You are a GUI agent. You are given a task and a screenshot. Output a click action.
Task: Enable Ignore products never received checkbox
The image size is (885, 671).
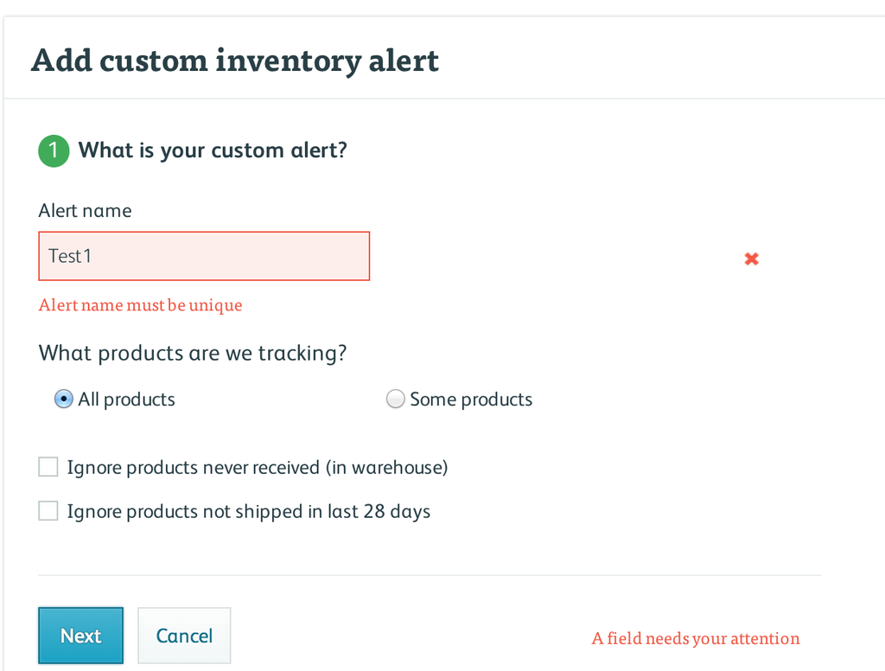point(48,468)
